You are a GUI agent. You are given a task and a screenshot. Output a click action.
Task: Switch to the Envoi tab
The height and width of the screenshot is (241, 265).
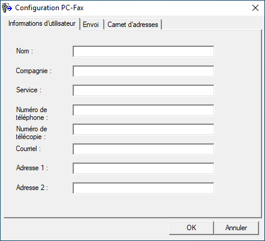coord(91,25)
